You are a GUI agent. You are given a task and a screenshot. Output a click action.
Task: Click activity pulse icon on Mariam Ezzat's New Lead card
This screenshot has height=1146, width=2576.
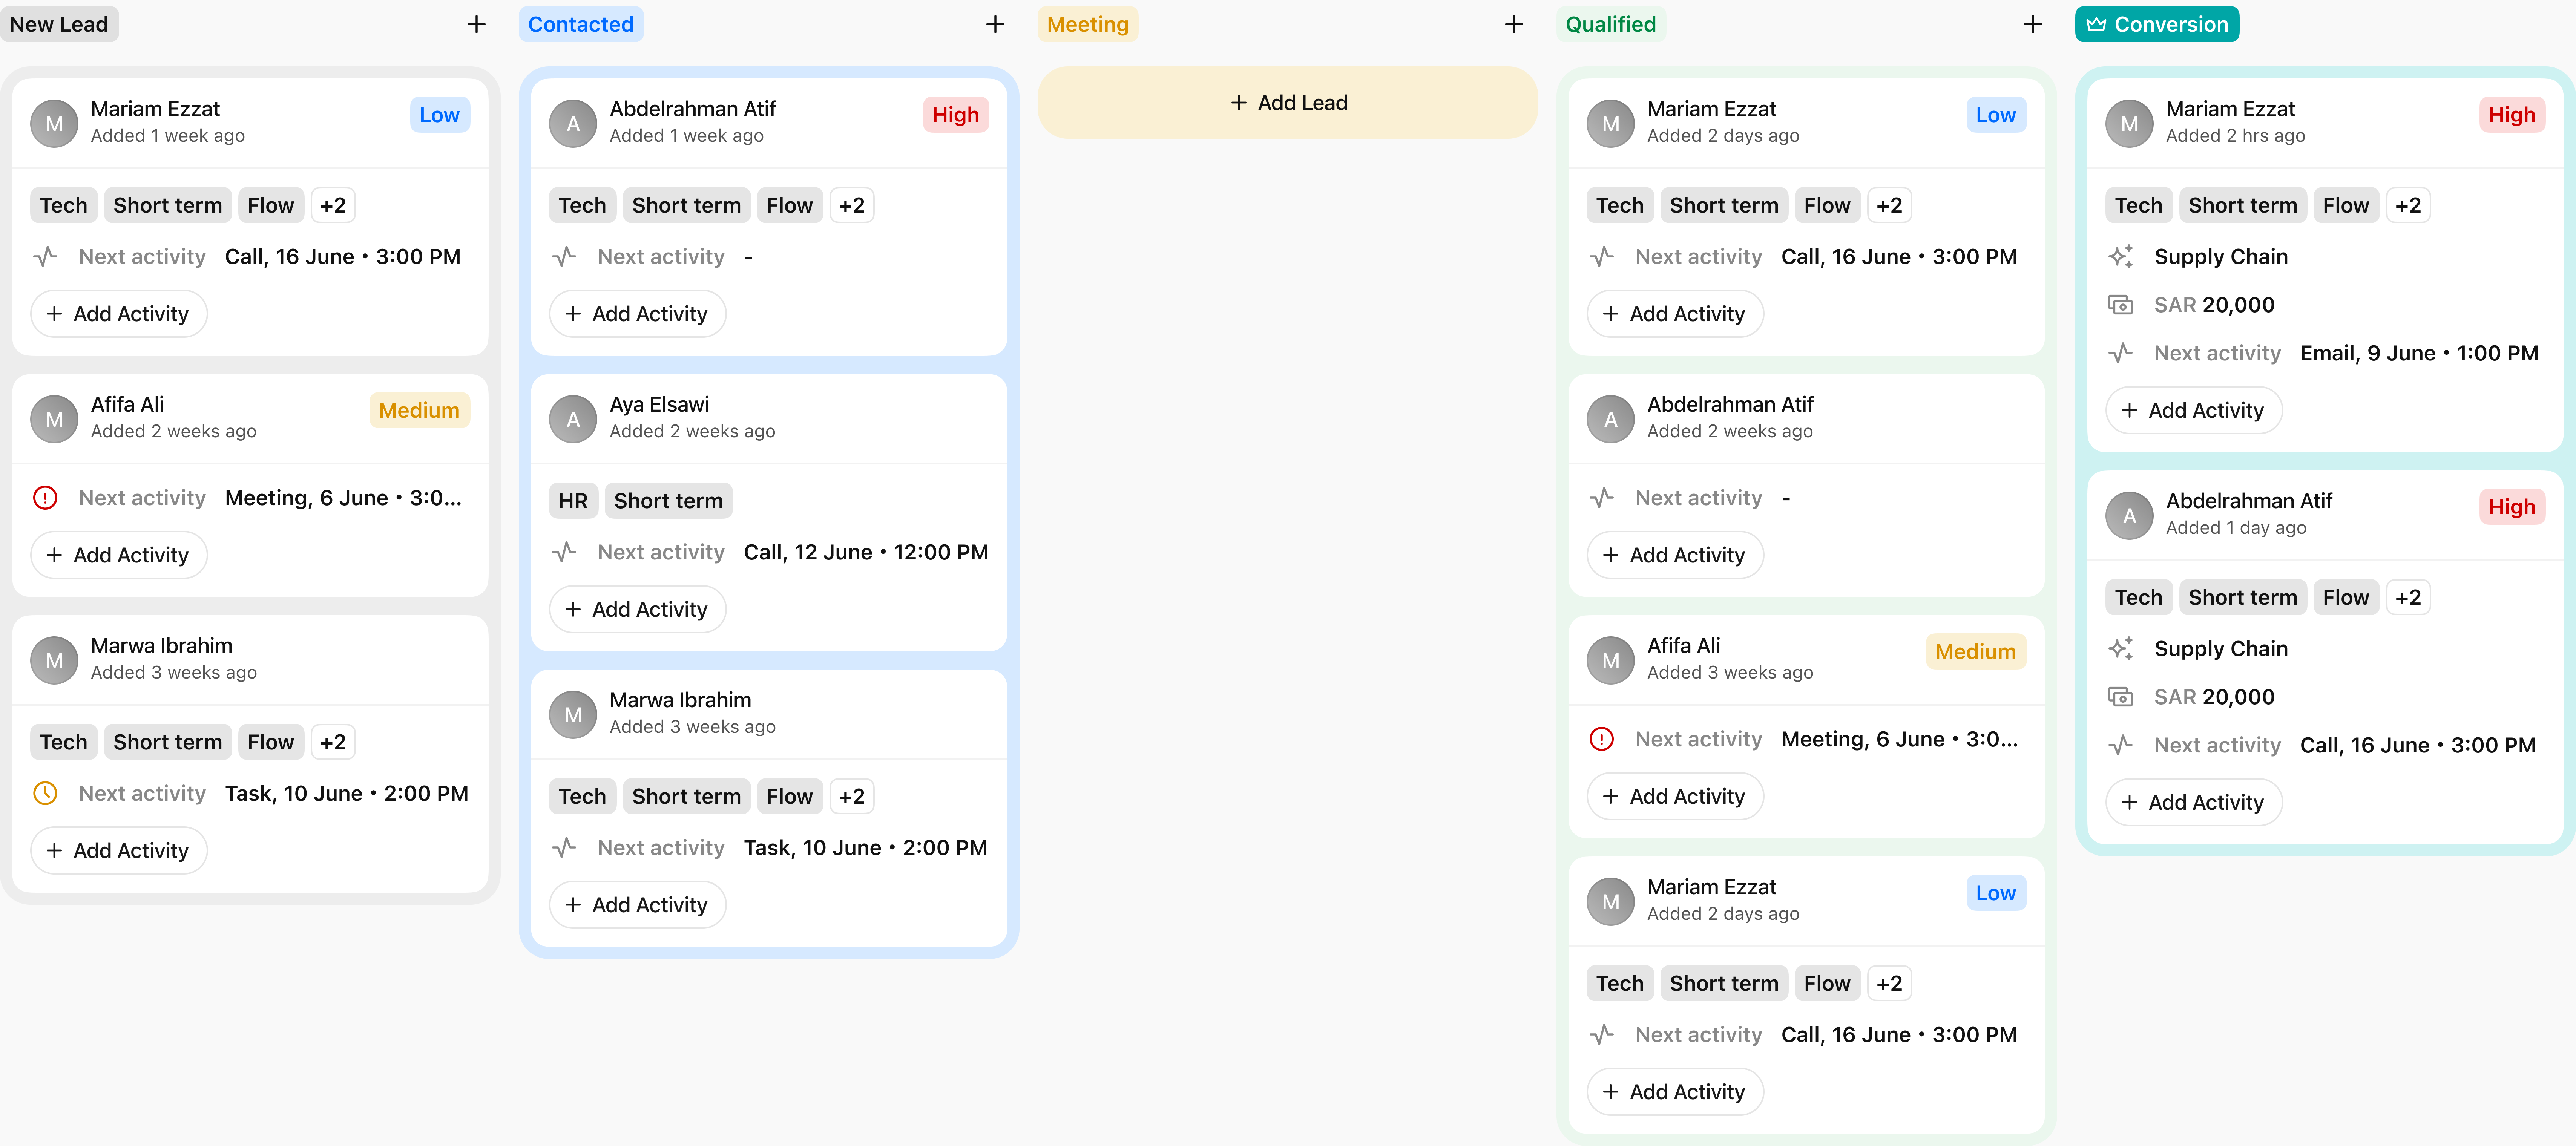45,257
